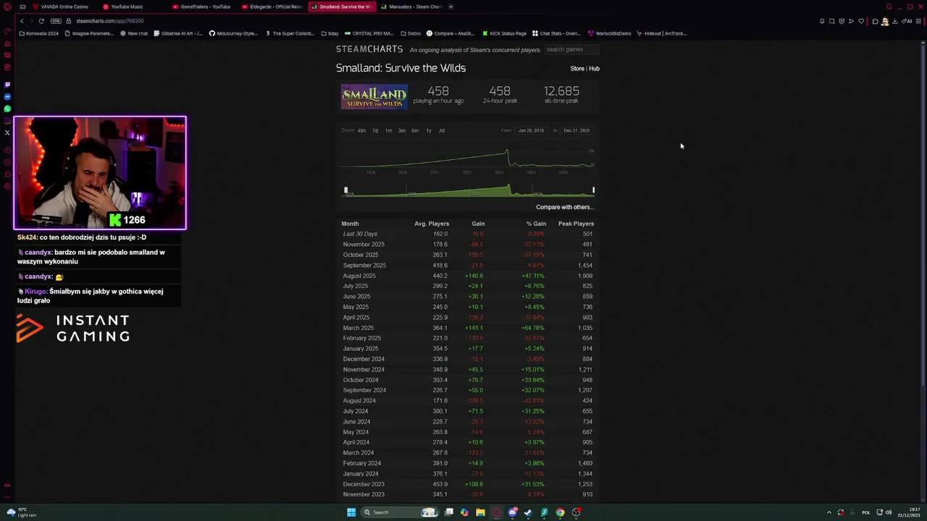Reload the page with the refresh icon
Viewport: 927px width, 521px height.
click(x=41, y=21)
